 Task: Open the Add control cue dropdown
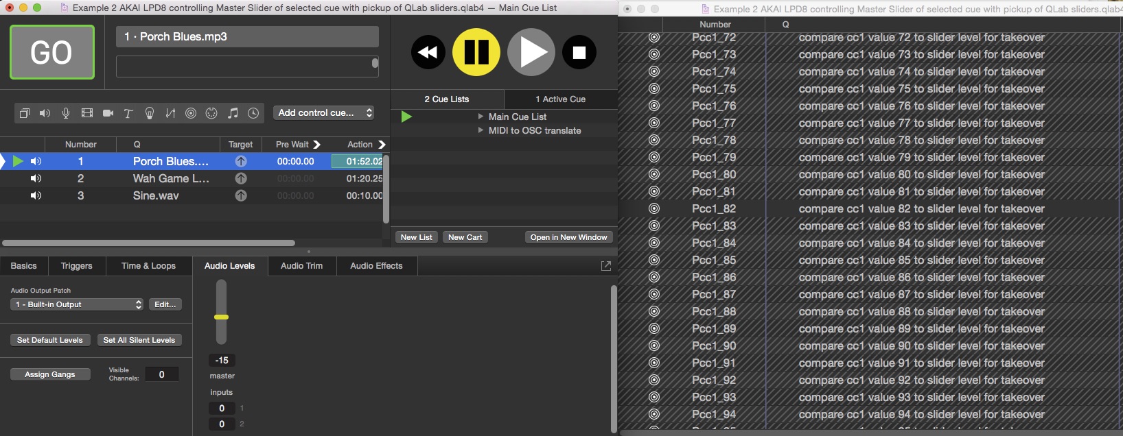pos(325,112)
